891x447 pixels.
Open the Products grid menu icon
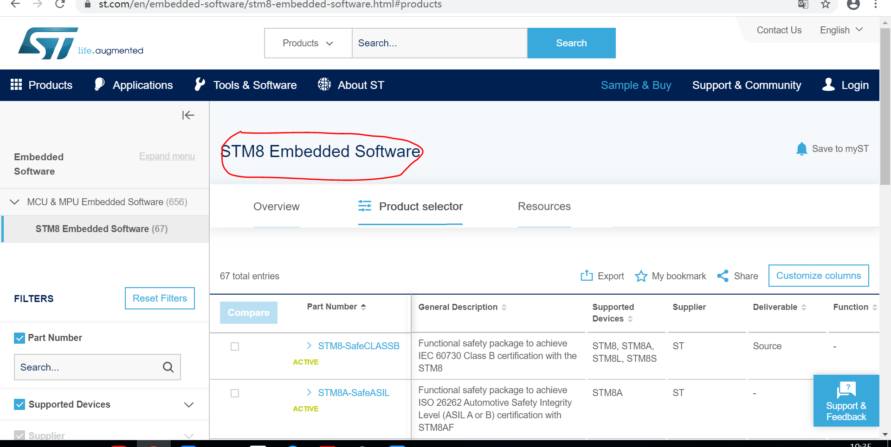tap(16, 85)
